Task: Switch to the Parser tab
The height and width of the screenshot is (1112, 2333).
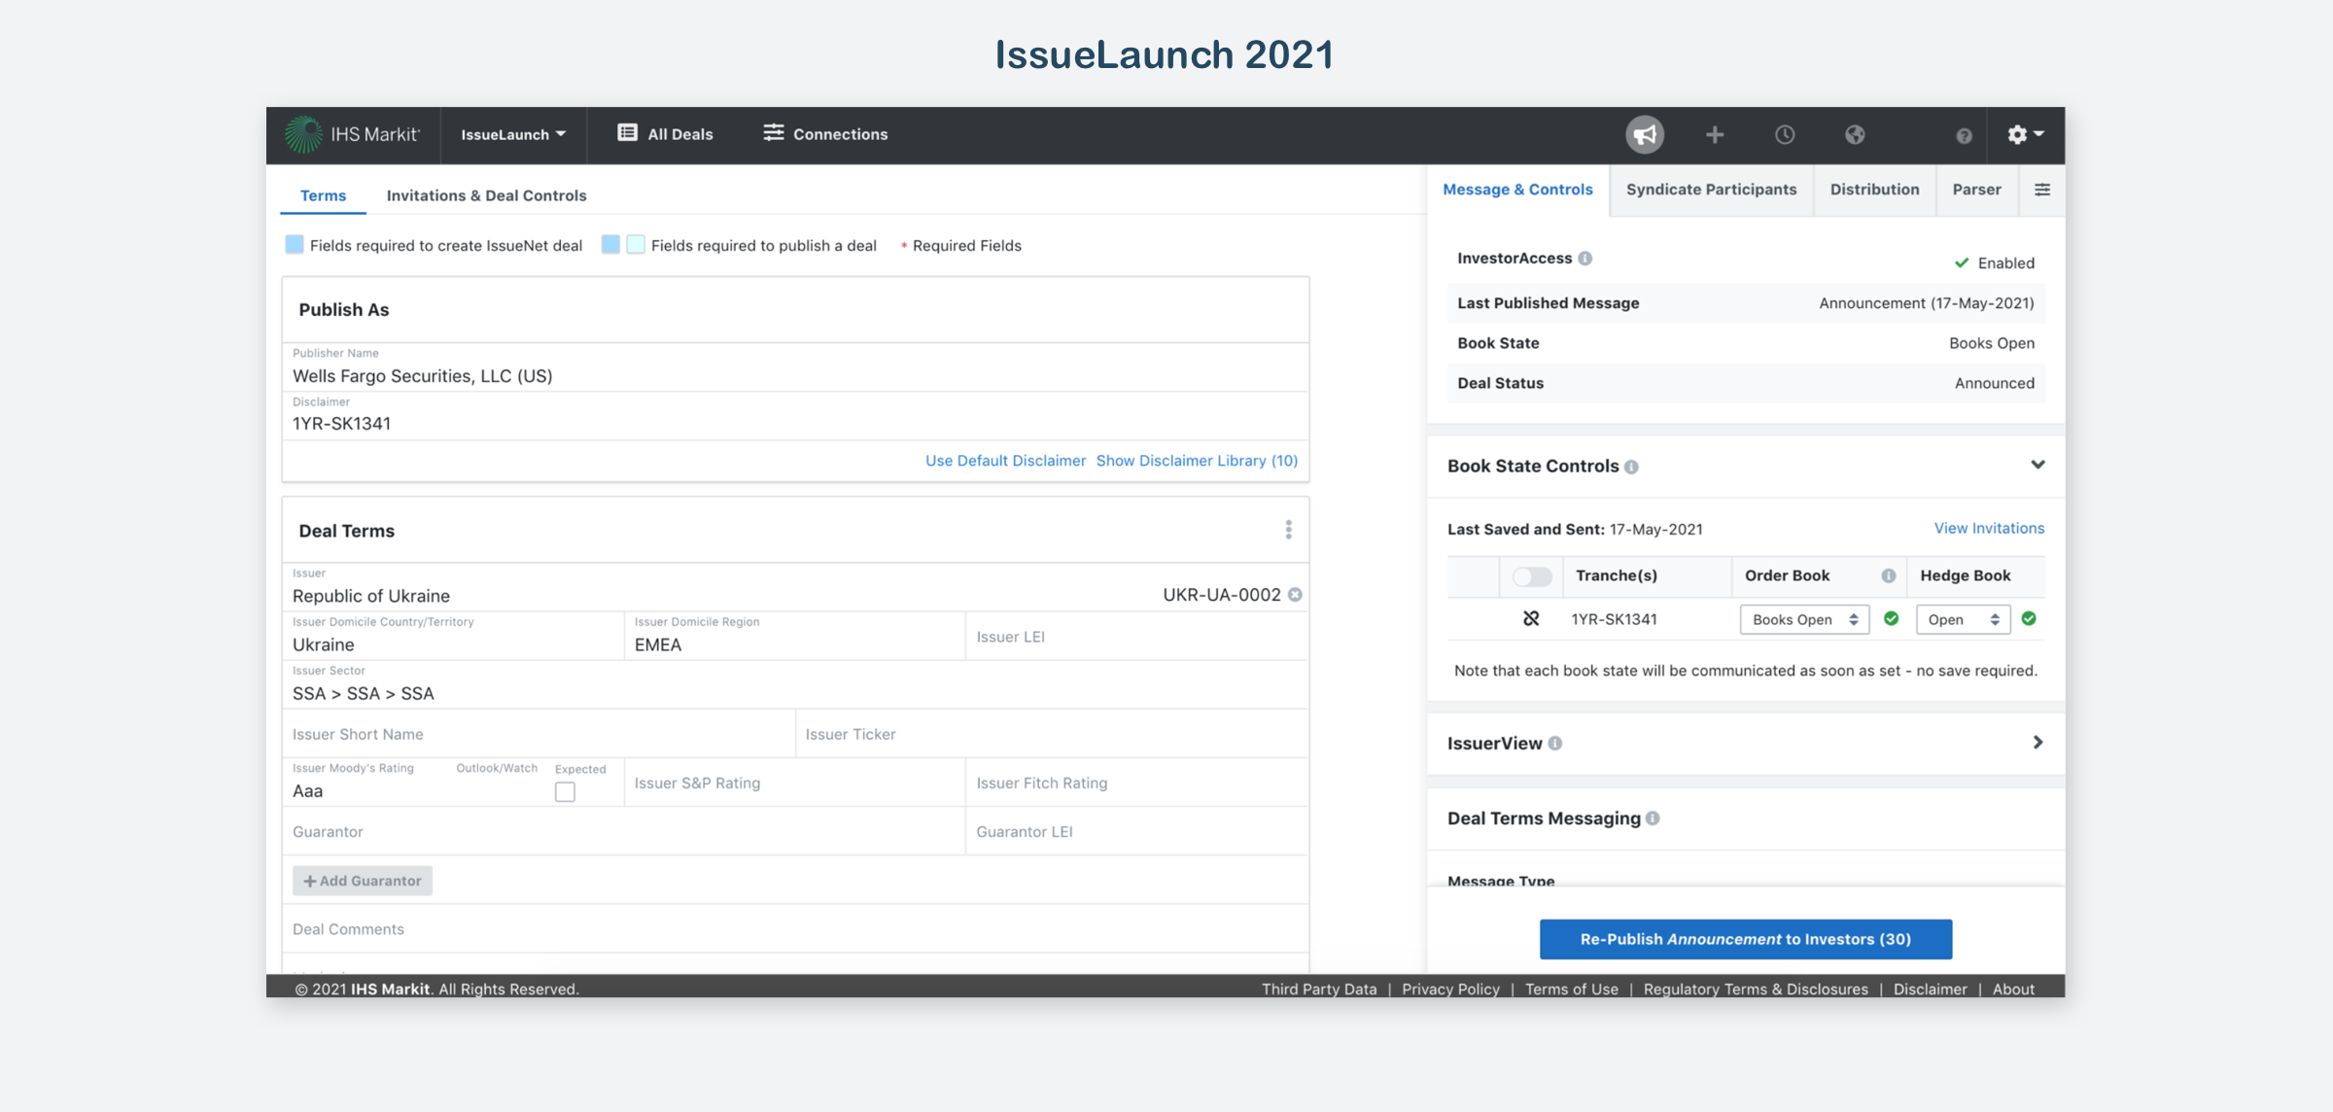Action: pos(1976,190)
